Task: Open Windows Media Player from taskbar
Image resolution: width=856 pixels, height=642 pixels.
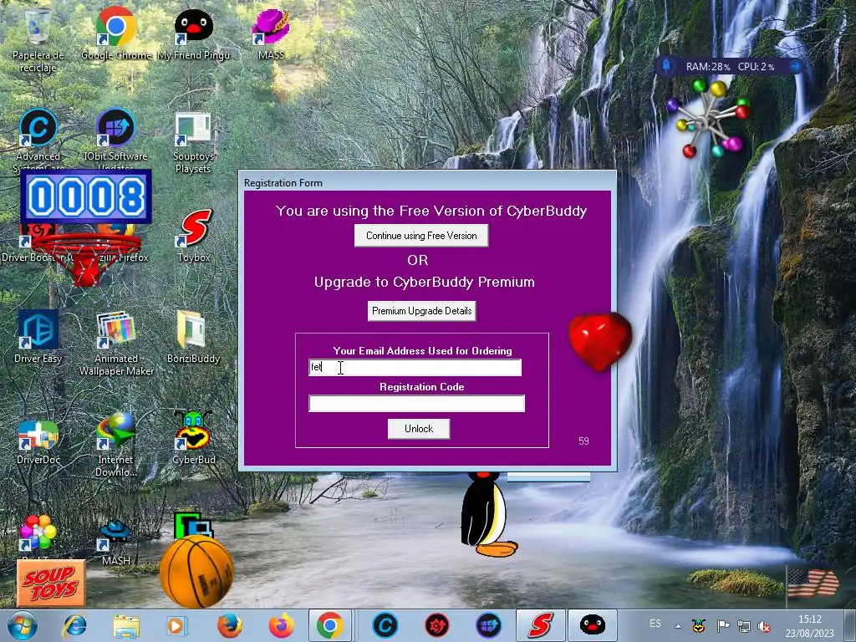Action: [177, 625]
